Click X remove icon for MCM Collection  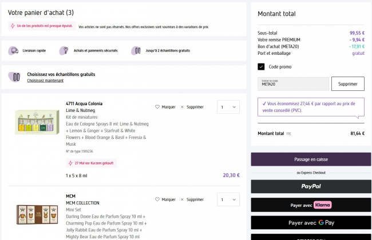[x=182, y=199]
